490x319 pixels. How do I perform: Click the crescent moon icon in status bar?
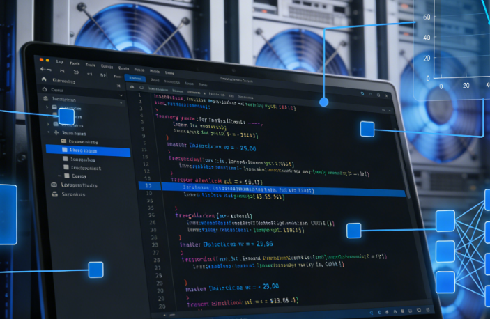tap(379, 312)
